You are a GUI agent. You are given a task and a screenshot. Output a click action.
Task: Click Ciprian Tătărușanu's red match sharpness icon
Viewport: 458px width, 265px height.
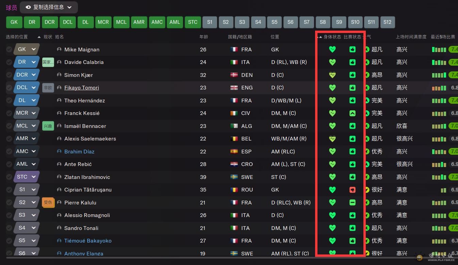click(x=353, y=190)
